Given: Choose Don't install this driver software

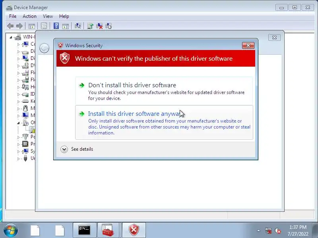Looking at the screenshot, I should [164, 91].
